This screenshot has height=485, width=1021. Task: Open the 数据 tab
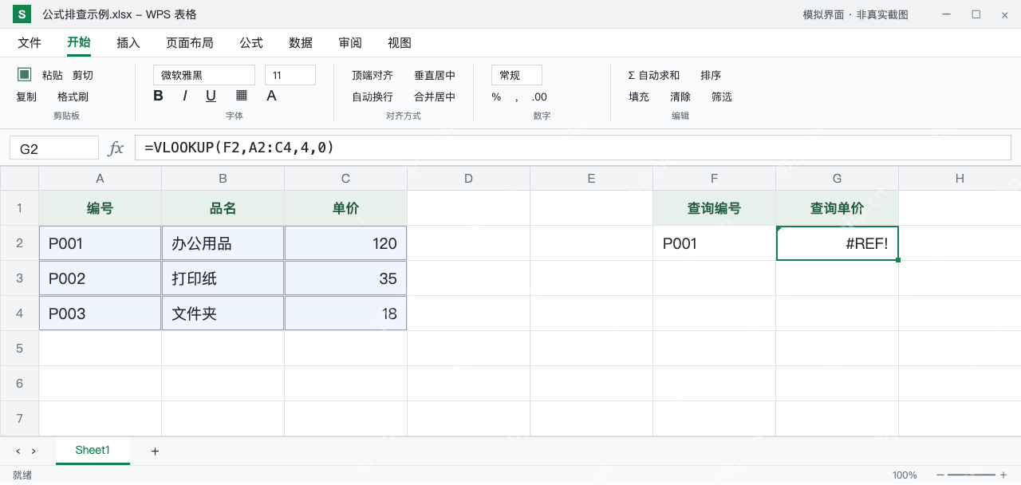(x=301, y=43)
